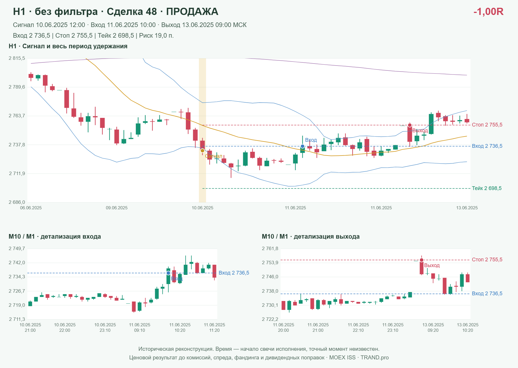518x368 pixels.
Task: Click the blue Вход marker on H1 chart
Action: click(x=302, y=146)
